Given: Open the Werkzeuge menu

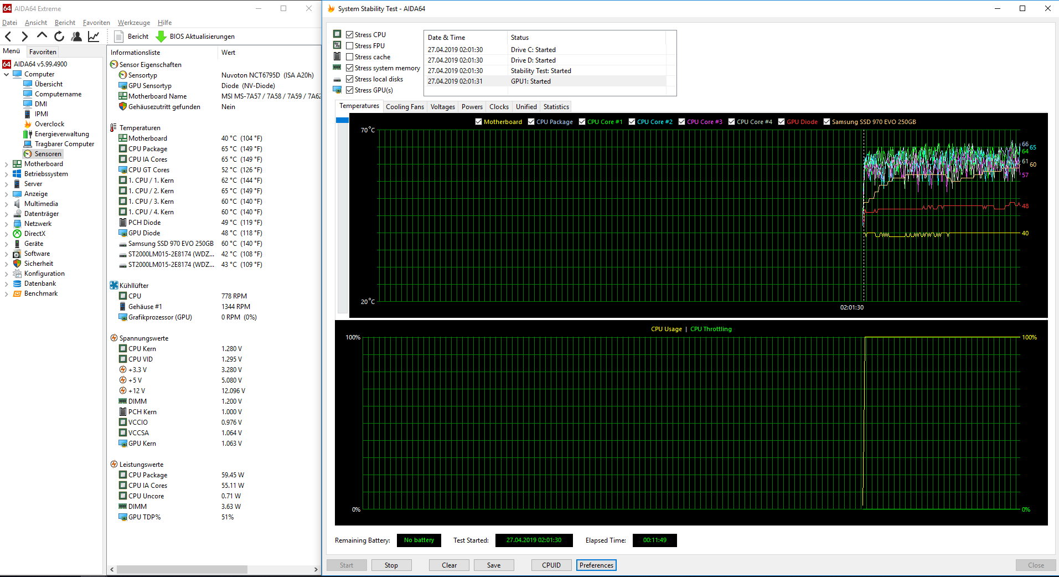Looking at the screenshot, I should click(x=134, y=23).
